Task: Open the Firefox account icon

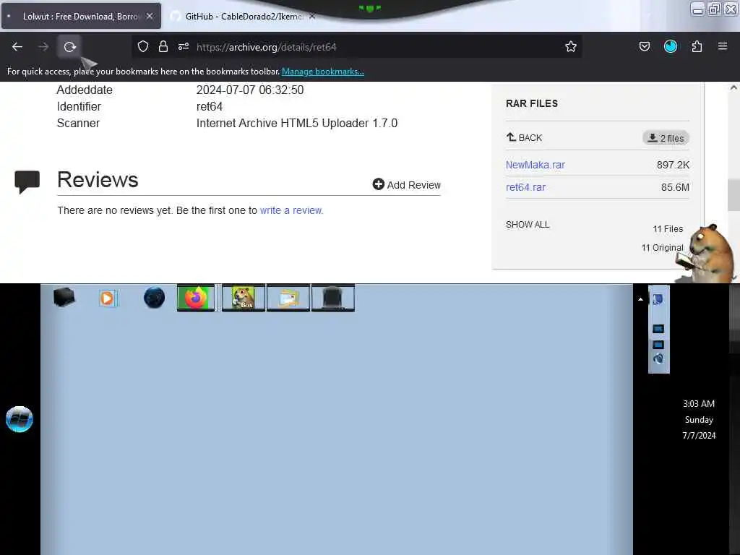Action: [671, 46]
